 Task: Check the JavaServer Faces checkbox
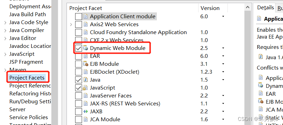coord(79,96)
